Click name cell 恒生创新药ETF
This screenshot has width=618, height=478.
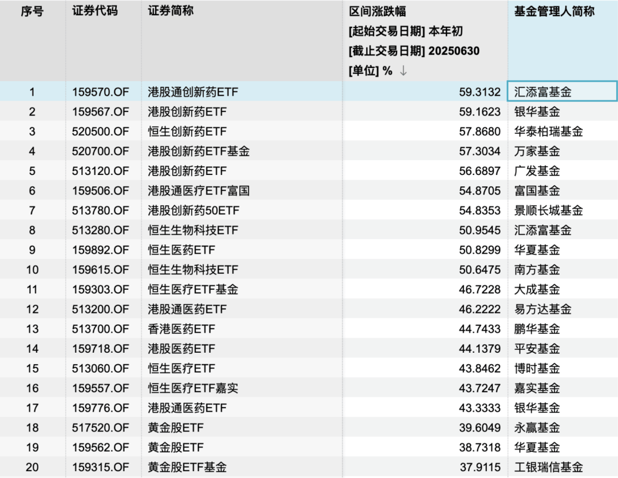pyautogui.click(x=188, y=132)
